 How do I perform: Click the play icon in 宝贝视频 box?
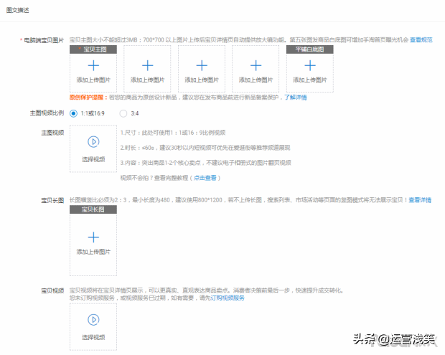point(93,320)
